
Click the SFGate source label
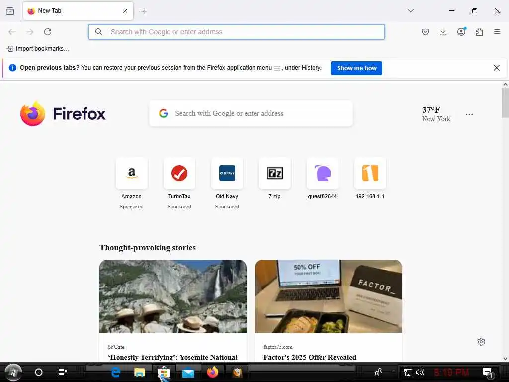pos(116,347)
